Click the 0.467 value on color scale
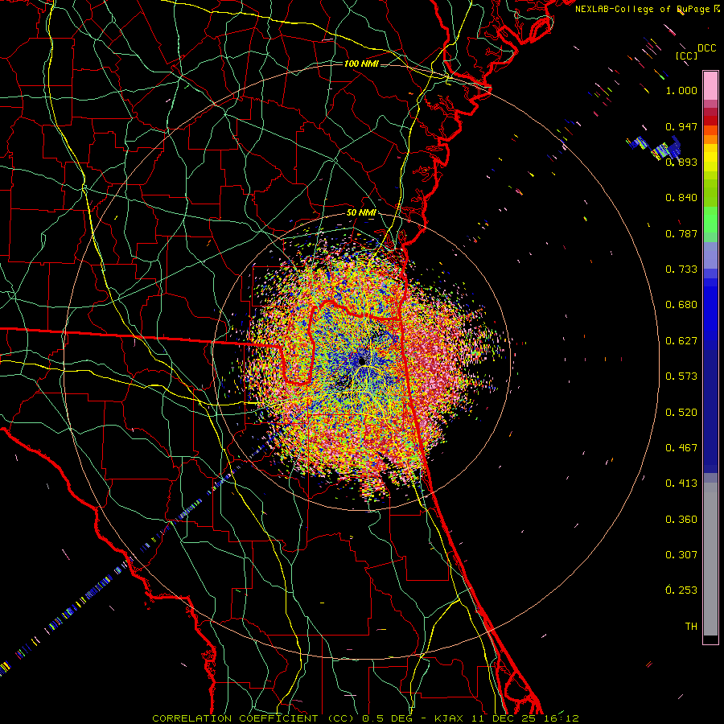724x724 pixels. (681, 448)
